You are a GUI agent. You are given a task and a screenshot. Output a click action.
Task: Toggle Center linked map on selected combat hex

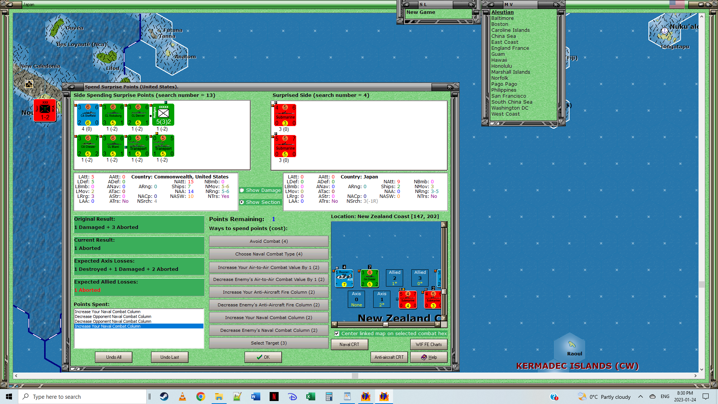click(337, 334)
